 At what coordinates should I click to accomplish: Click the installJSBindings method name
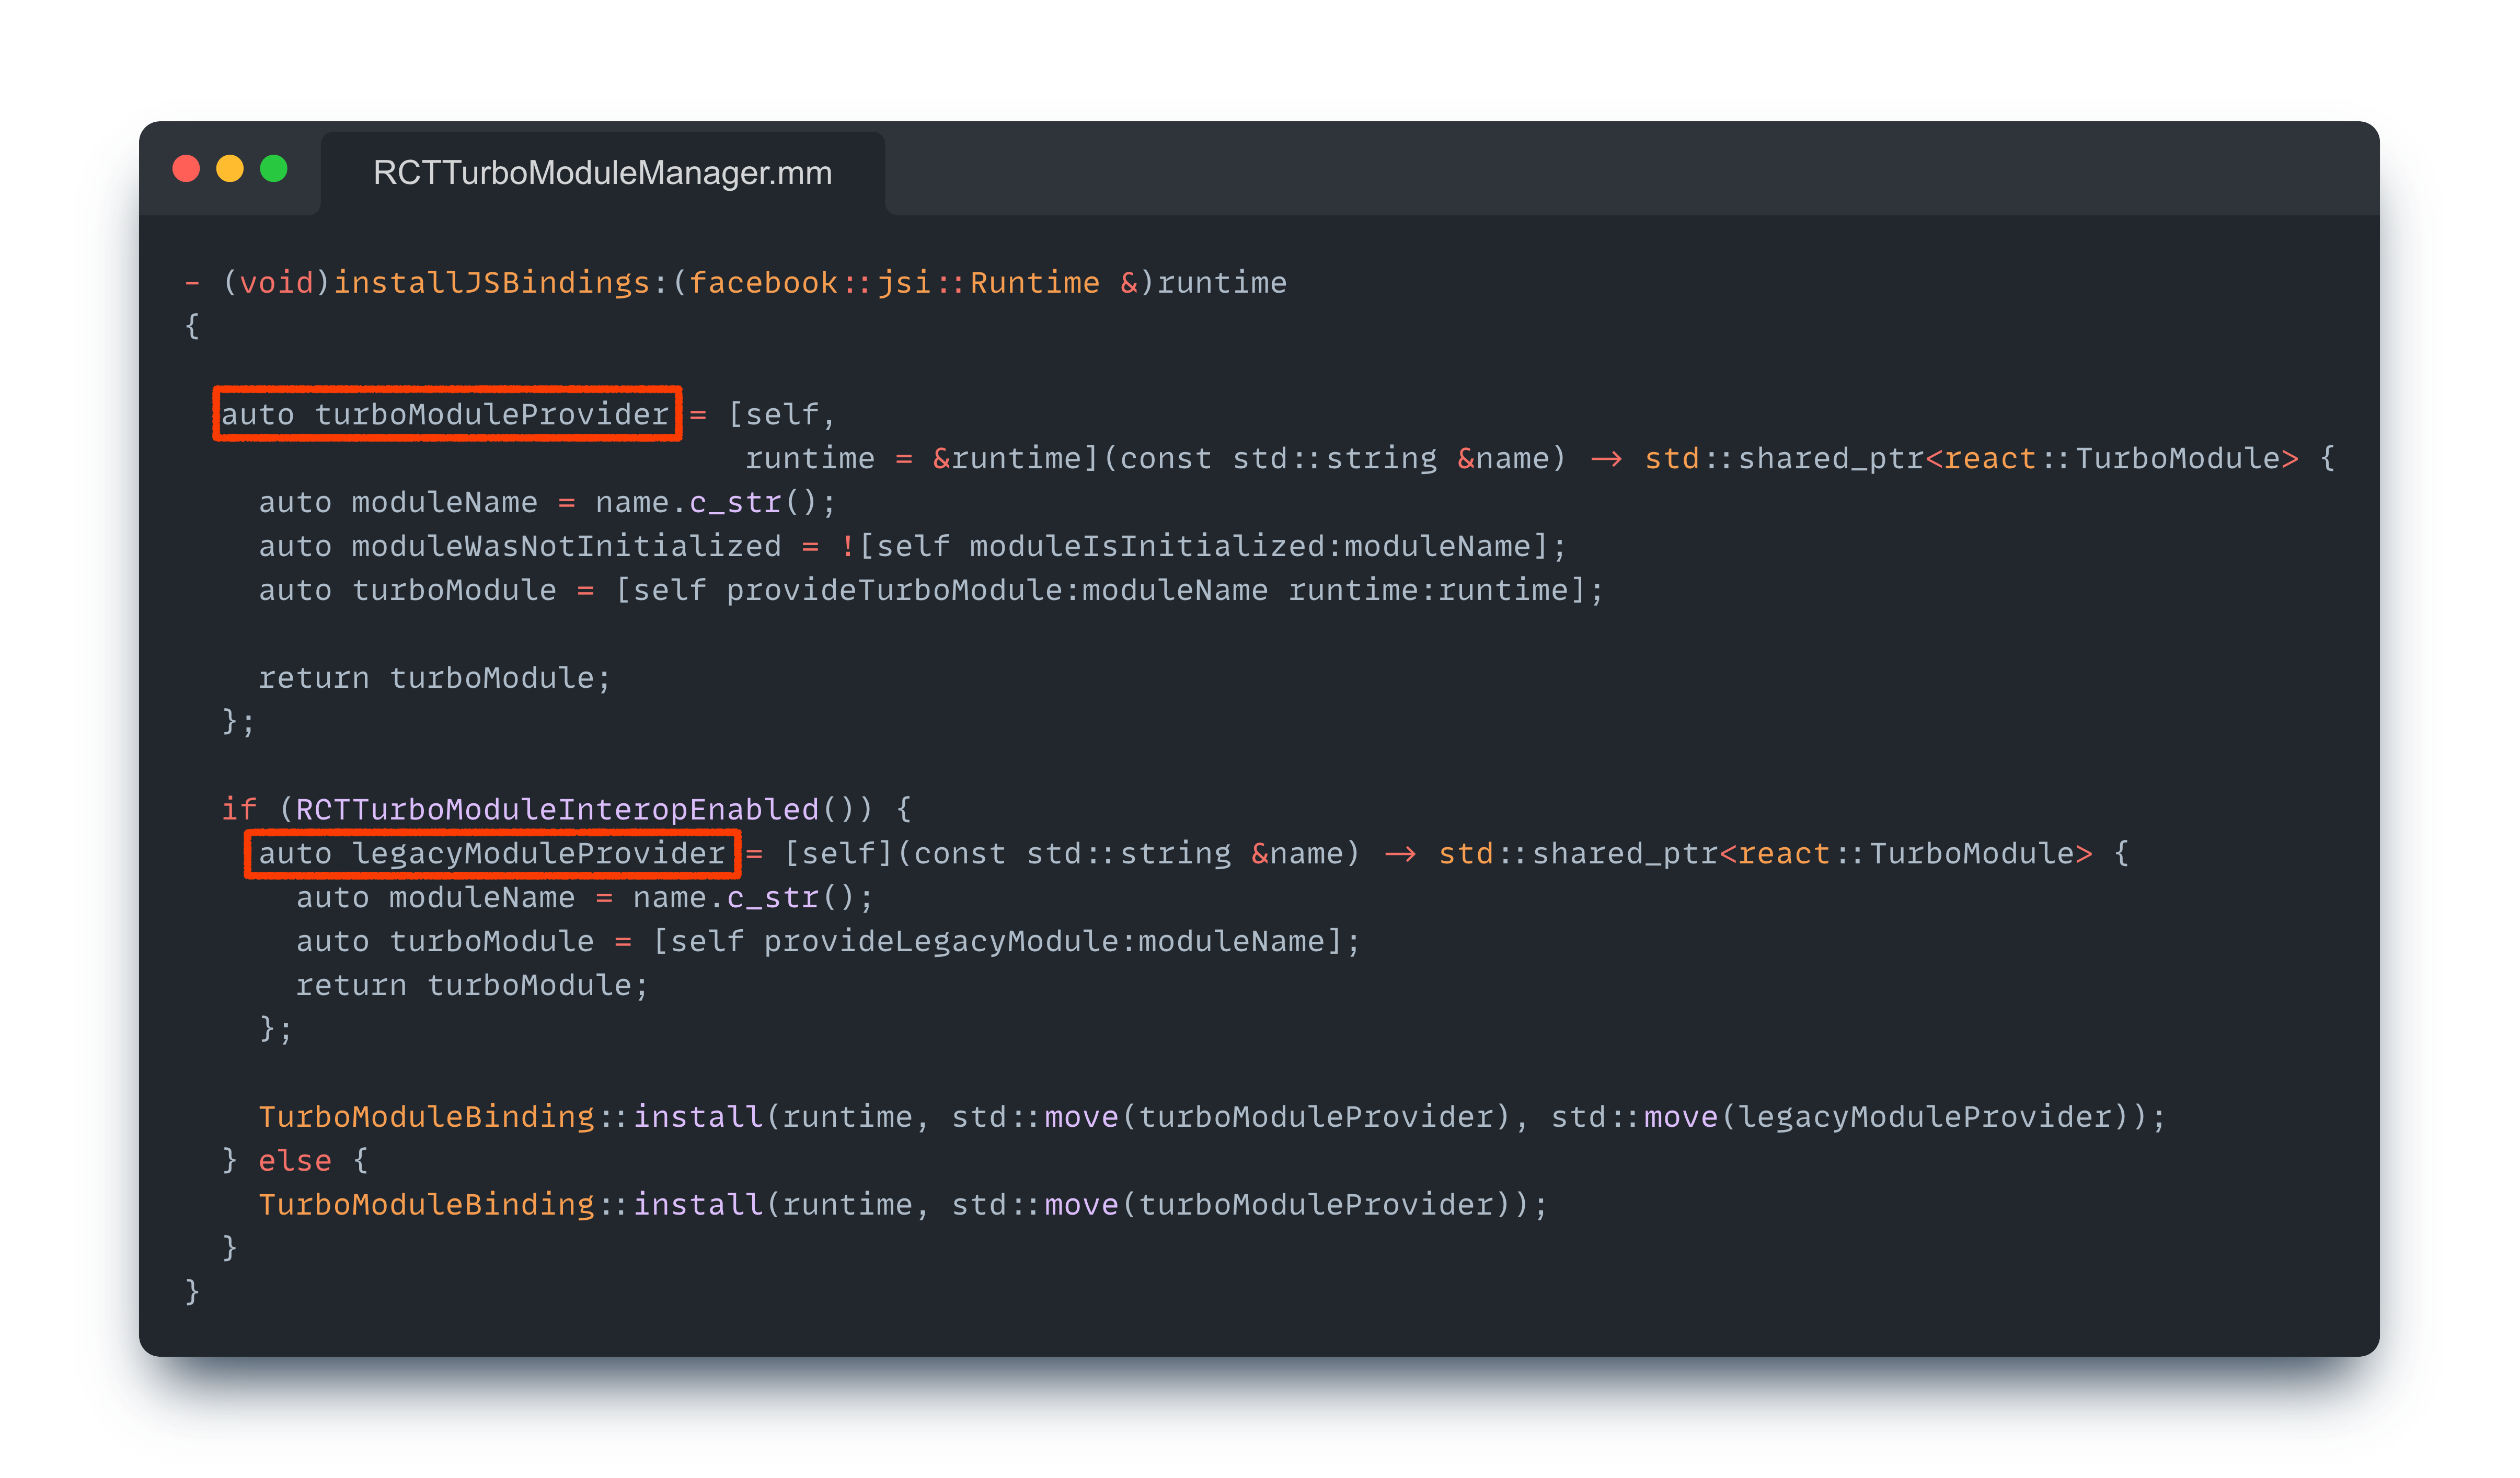click(x=491, y=283)
